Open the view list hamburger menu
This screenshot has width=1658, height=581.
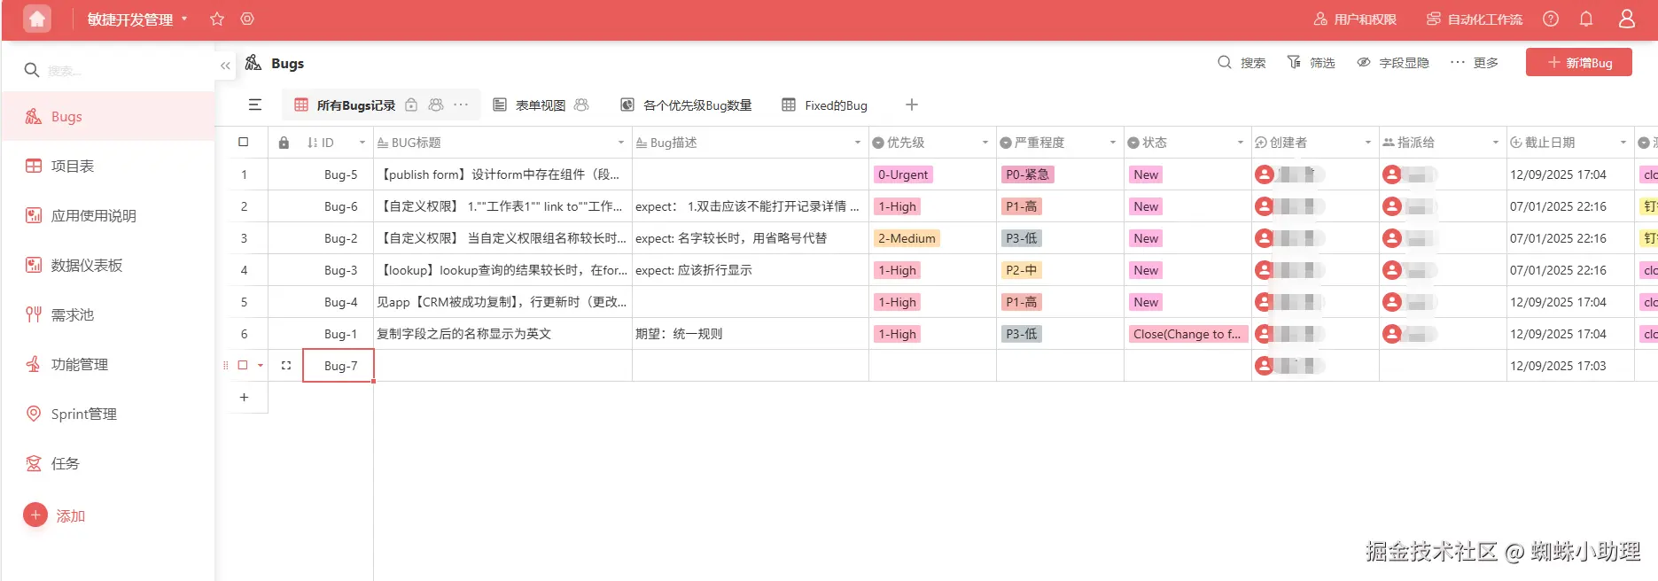click(255, 105)
